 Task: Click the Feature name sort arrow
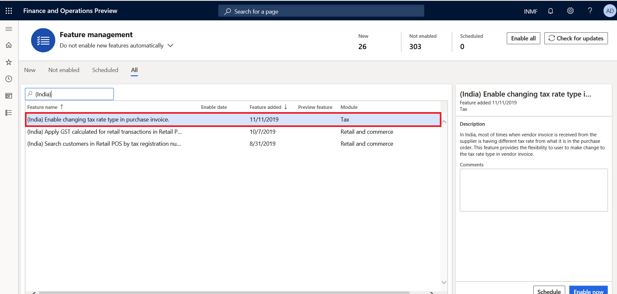click(61, 107)
